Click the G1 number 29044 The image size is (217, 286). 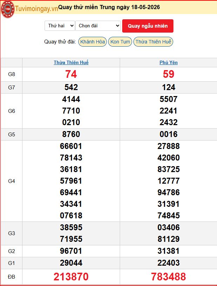tap(71, 263)
